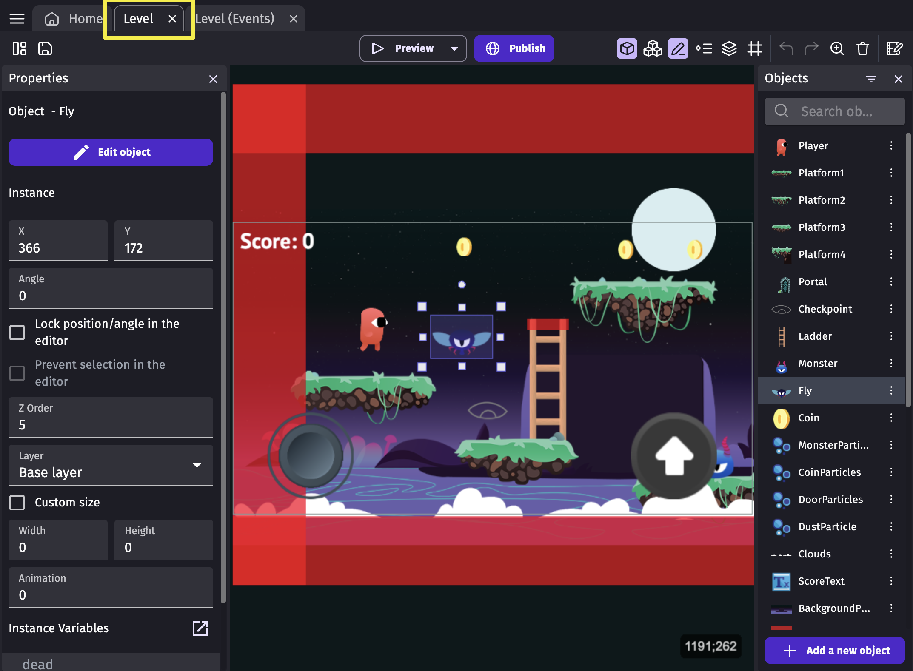Switch to the Level (Events) tab
This screenshot has width=913, height=671.
pyautogui.click(x=235, y=19)
